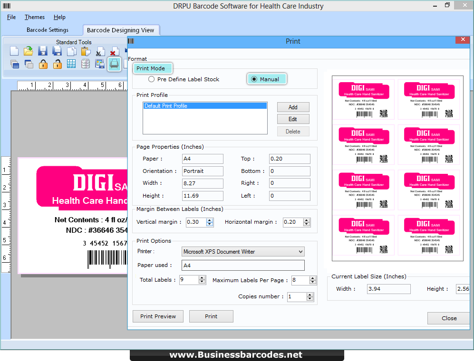Click the Paper used field

click(x=243, y=265)
